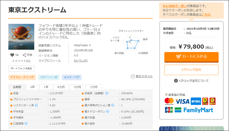Click help icon next to リスクリターン率
The height and width of the screenshot is (131, 229).
tap(36, 105)
